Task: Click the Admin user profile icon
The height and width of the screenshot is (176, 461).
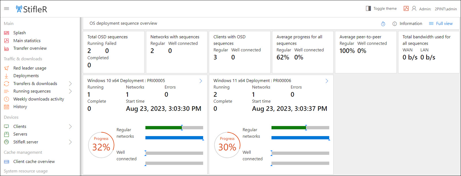Action: [414, 9]
